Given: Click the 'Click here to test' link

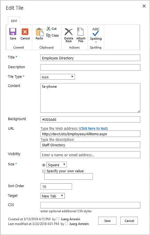Looking at the screenshot, I should [x=93, y=128].
